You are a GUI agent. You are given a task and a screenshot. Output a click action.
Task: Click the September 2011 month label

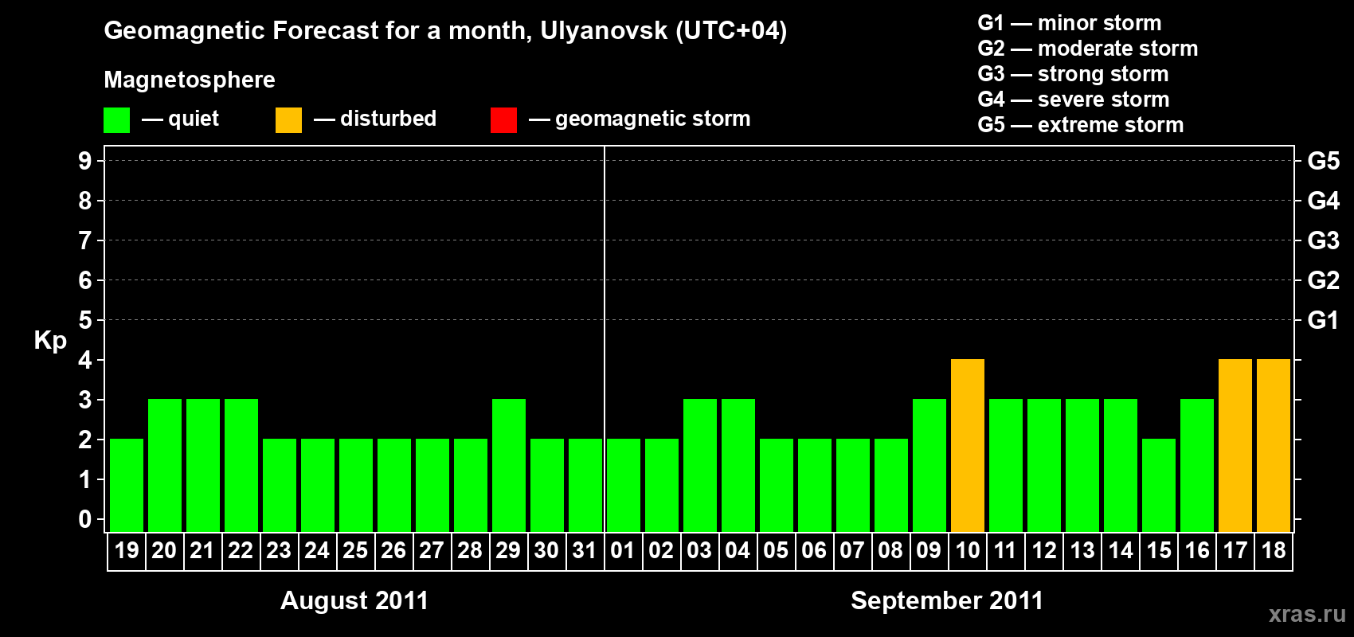pos(947,600)
